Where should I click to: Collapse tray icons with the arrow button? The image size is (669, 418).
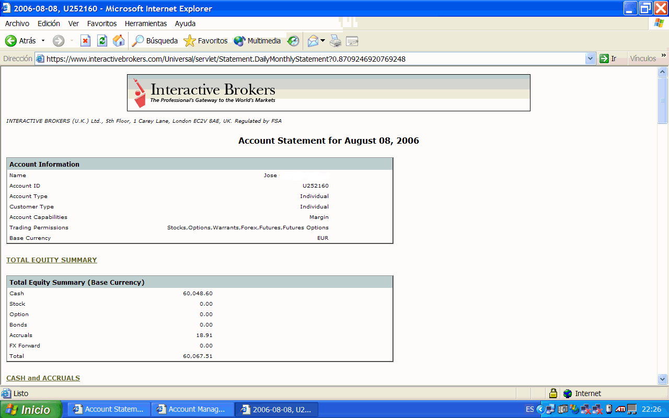coord(541,410)
